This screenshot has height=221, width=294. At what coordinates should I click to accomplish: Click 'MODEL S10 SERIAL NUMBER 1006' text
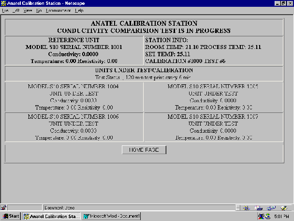pyautogui.click(x=73, y=116)
